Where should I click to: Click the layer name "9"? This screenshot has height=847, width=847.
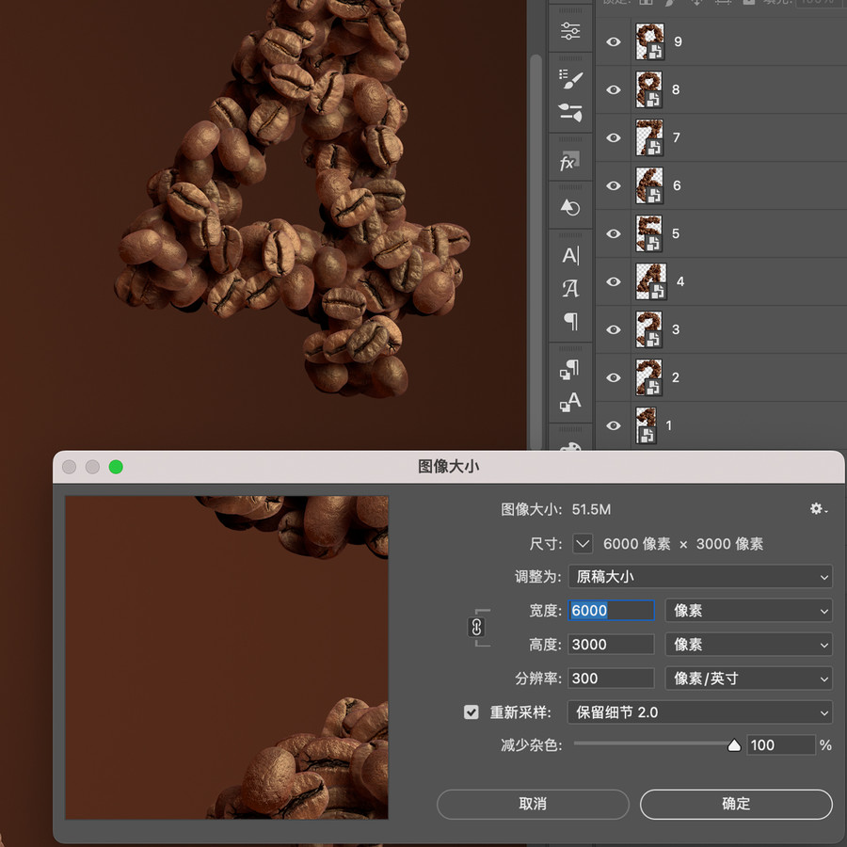pos(678,41)
